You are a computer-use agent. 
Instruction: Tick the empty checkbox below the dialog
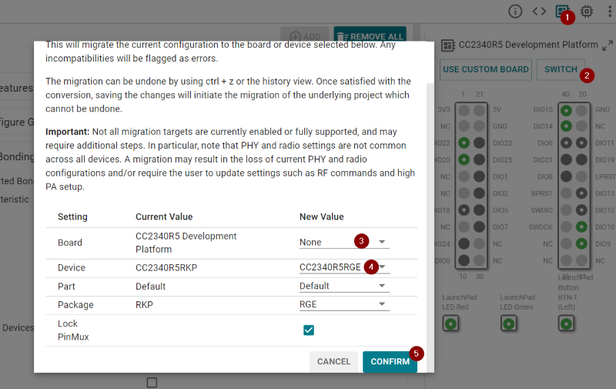pos(152,382)
